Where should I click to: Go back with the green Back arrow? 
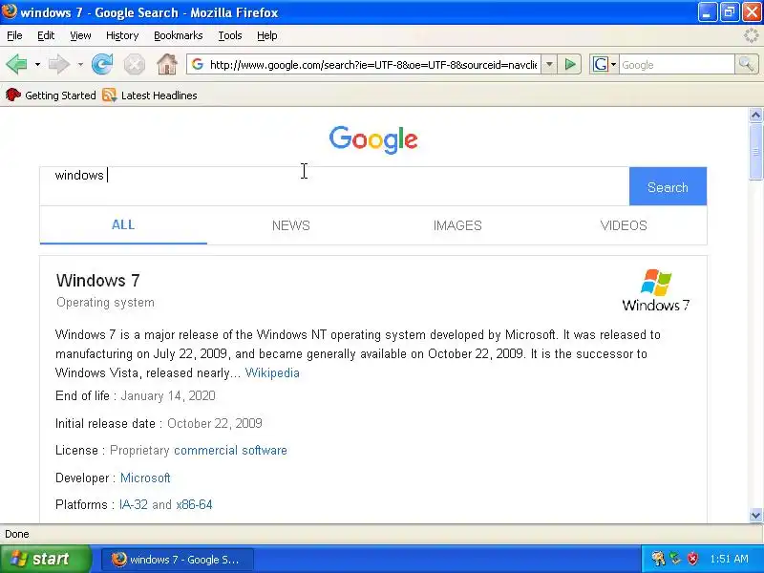pyautogui.click(x=17, y=64)
